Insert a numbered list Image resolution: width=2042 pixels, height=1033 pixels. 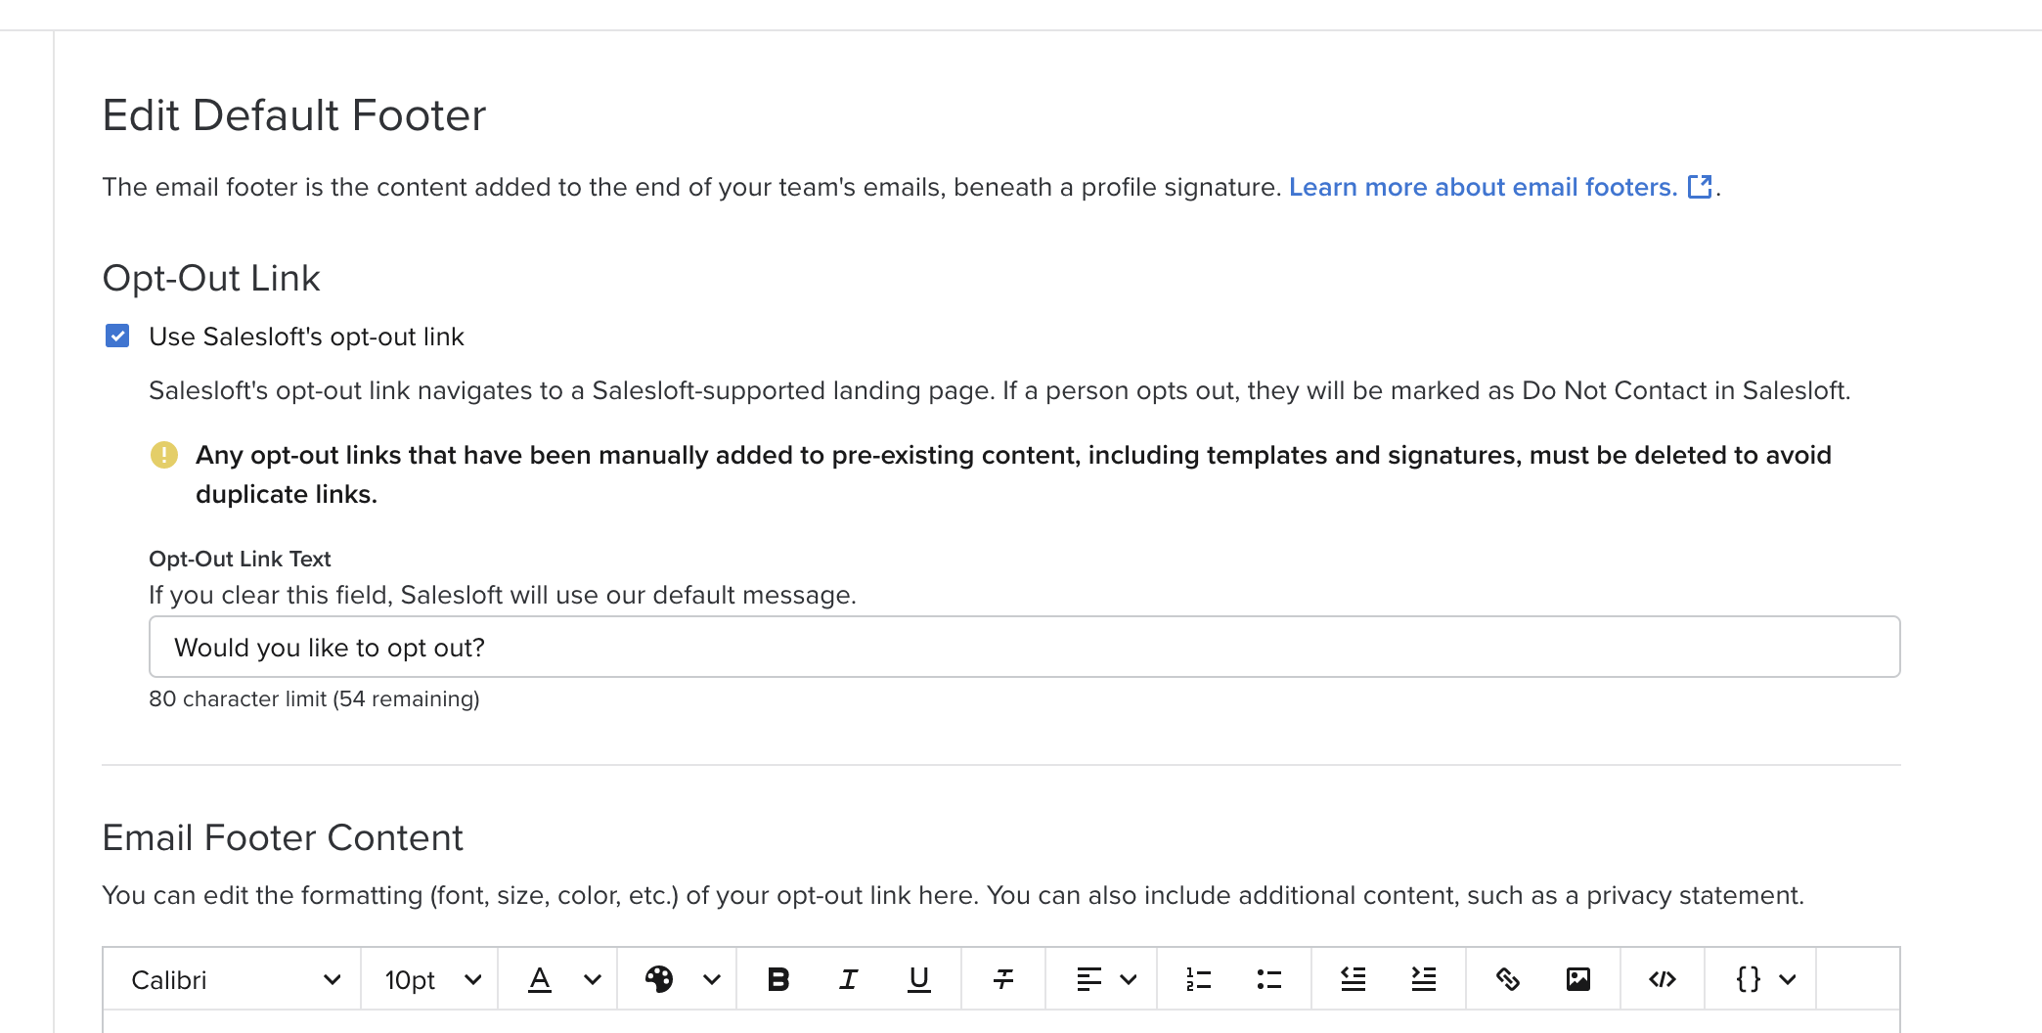pos(1199,979)
